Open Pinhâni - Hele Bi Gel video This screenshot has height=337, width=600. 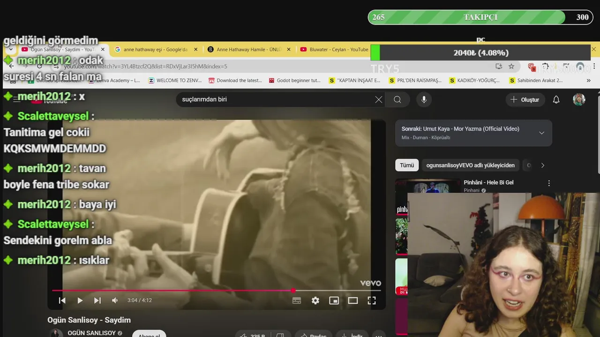click(x=488, y=183)
